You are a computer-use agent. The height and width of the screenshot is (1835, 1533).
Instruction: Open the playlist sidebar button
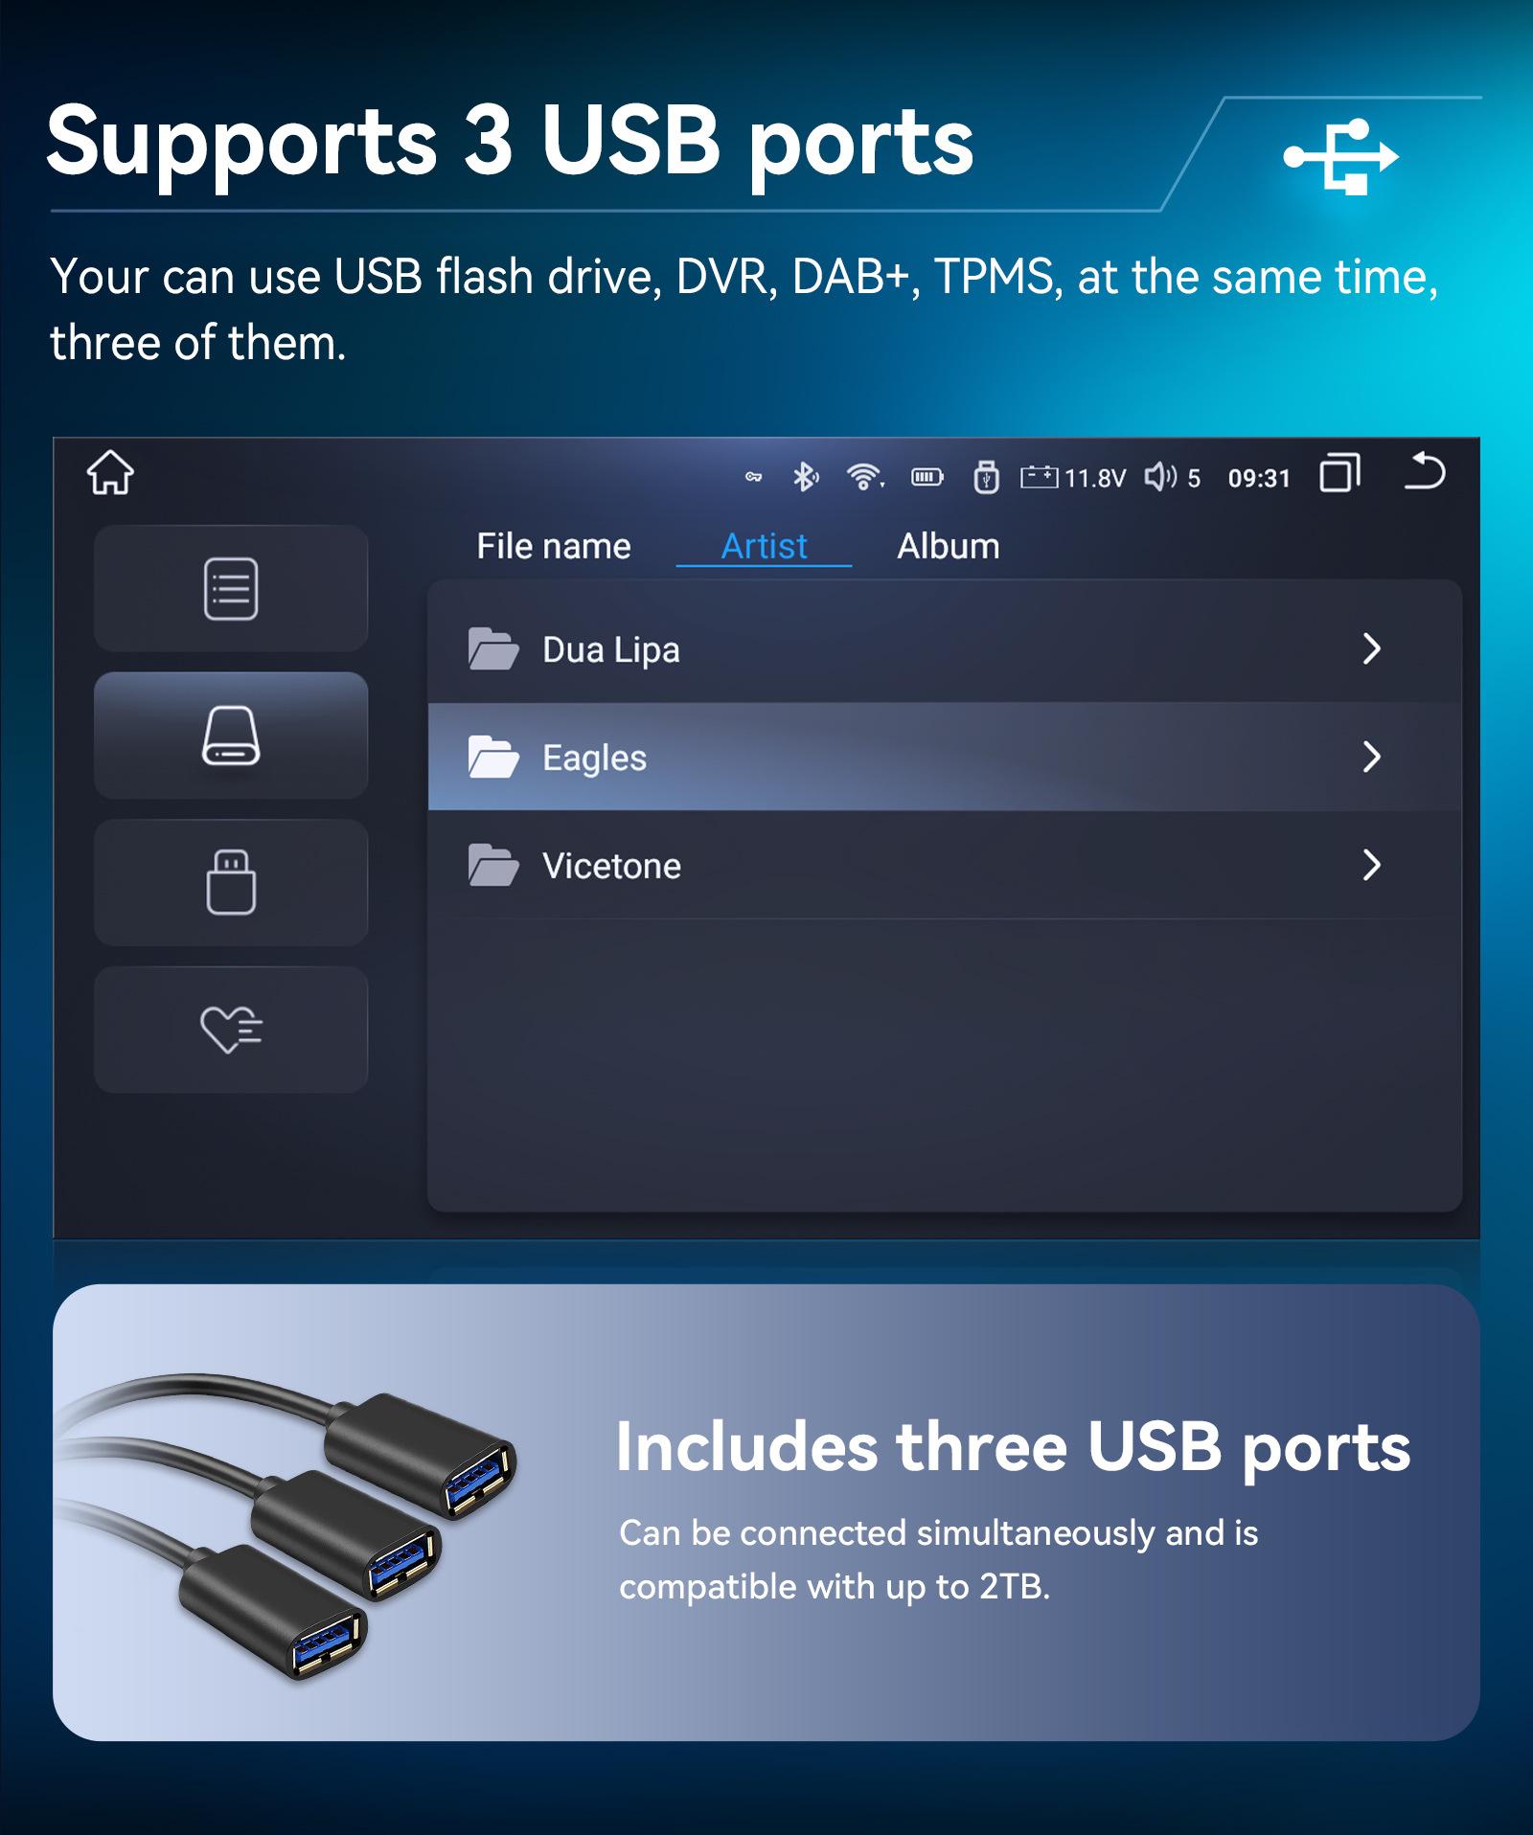(231, 588)
